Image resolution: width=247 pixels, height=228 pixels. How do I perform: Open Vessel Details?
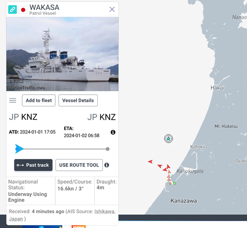[x=78, y=100]
